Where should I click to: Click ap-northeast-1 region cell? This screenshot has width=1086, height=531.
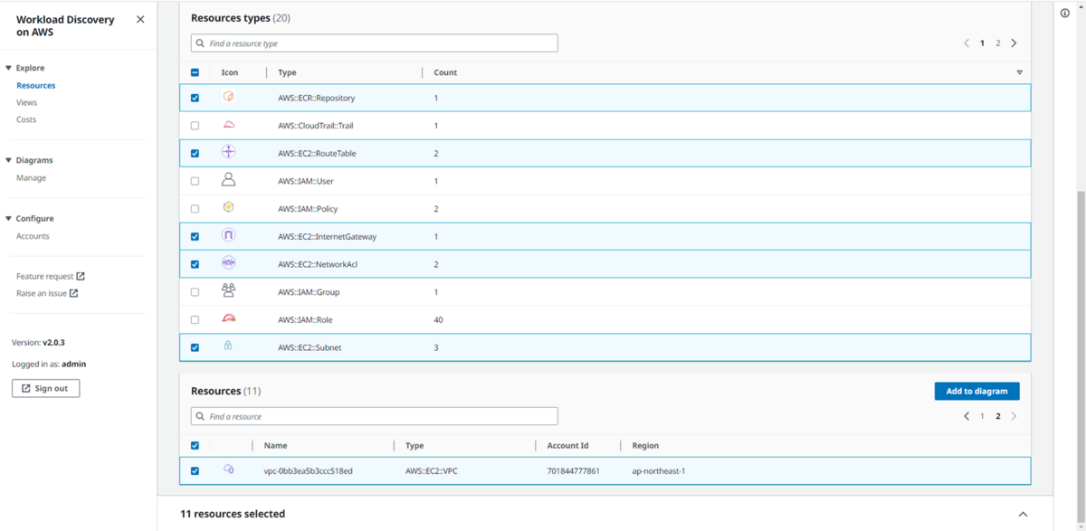pyautogui.click(x=658, y=470)
